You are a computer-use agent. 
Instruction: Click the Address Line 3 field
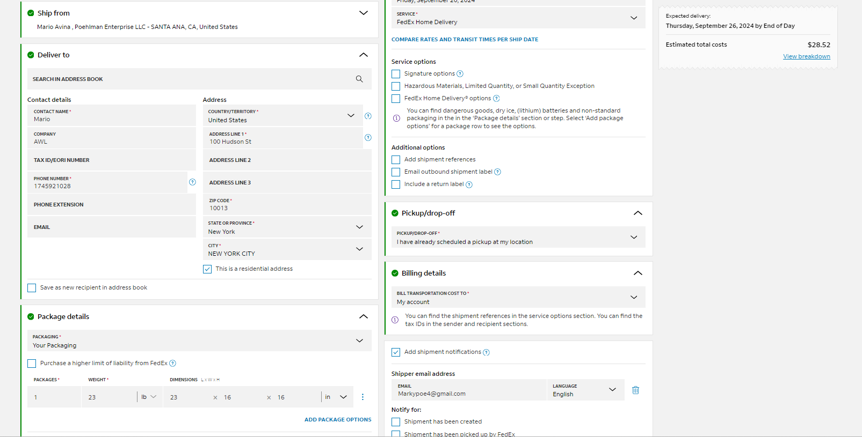[x=287, y=182]
